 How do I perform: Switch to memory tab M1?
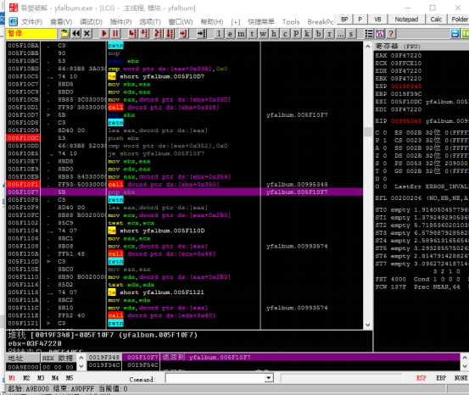tap(12, 378)
